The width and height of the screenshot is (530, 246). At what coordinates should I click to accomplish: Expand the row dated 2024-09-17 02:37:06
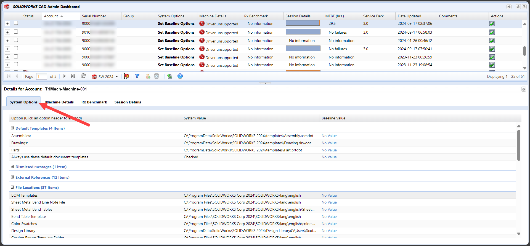pyautogui.click(x=7, y=24)
